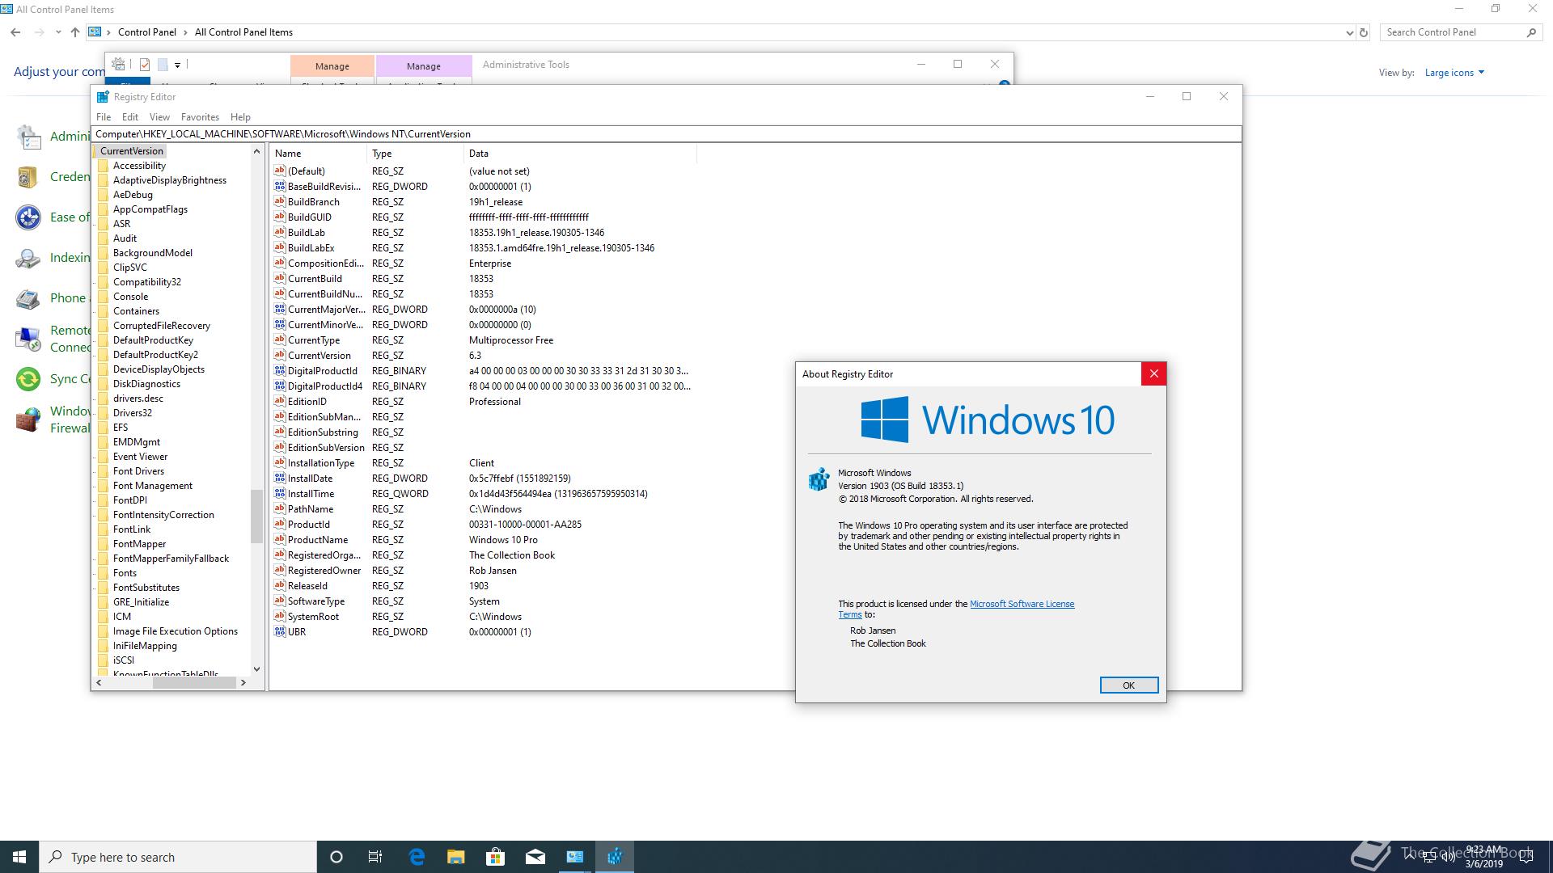Click UBR DWORD value icon

click(280, 631)
